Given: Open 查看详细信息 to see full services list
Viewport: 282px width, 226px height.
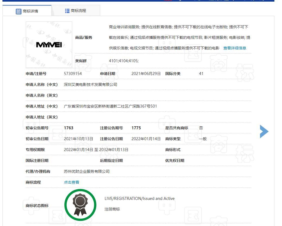Looking at the screenshot, I should tap(235, 48).
